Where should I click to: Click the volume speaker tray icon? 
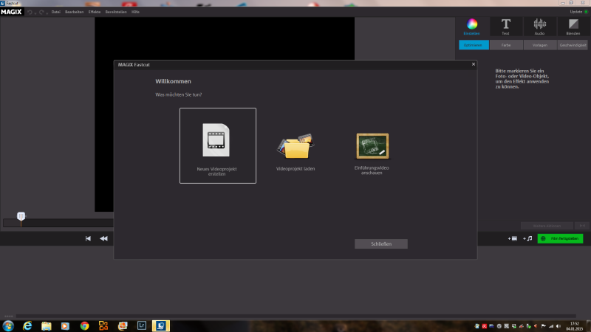[558, 326]
